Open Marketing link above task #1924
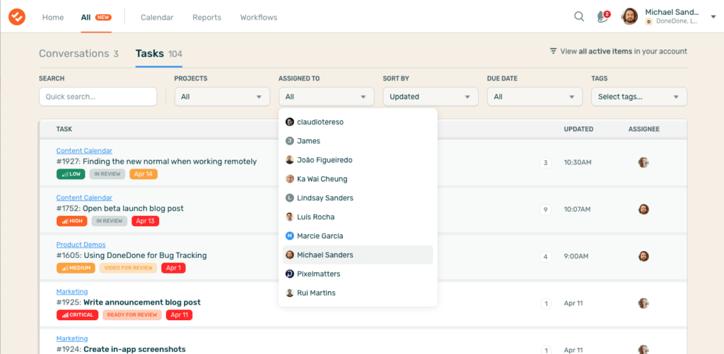The image size is (724, 354). [72, 338]
